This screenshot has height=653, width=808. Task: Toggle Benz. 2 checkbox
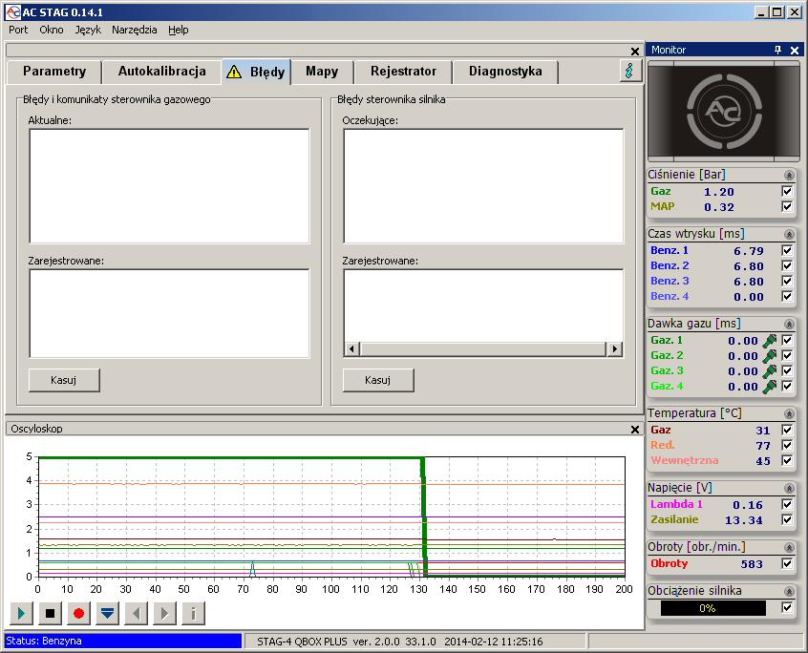(x=787, y=265)
